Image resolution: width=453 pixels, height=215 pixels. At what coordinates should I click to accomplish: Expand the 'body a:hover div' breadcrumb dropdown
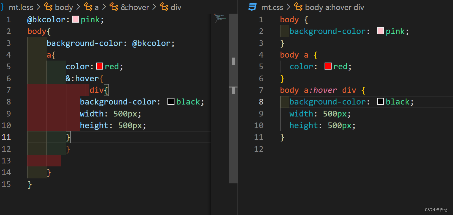tap(334, 7)
